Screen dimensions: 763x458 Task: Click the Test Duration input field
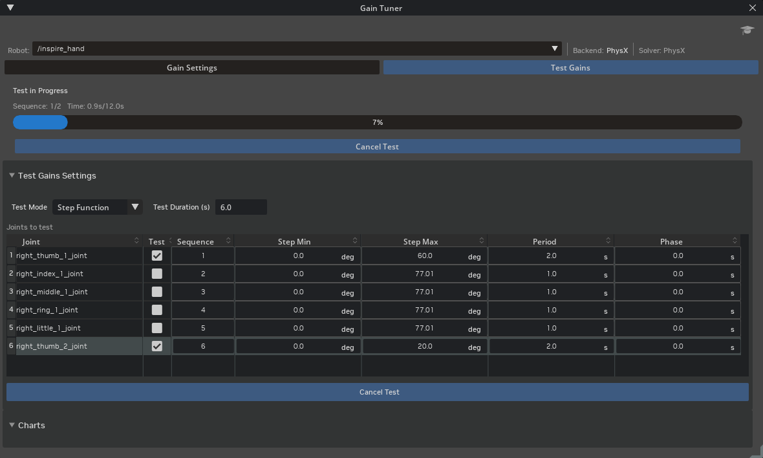click(x=241, y=207)
